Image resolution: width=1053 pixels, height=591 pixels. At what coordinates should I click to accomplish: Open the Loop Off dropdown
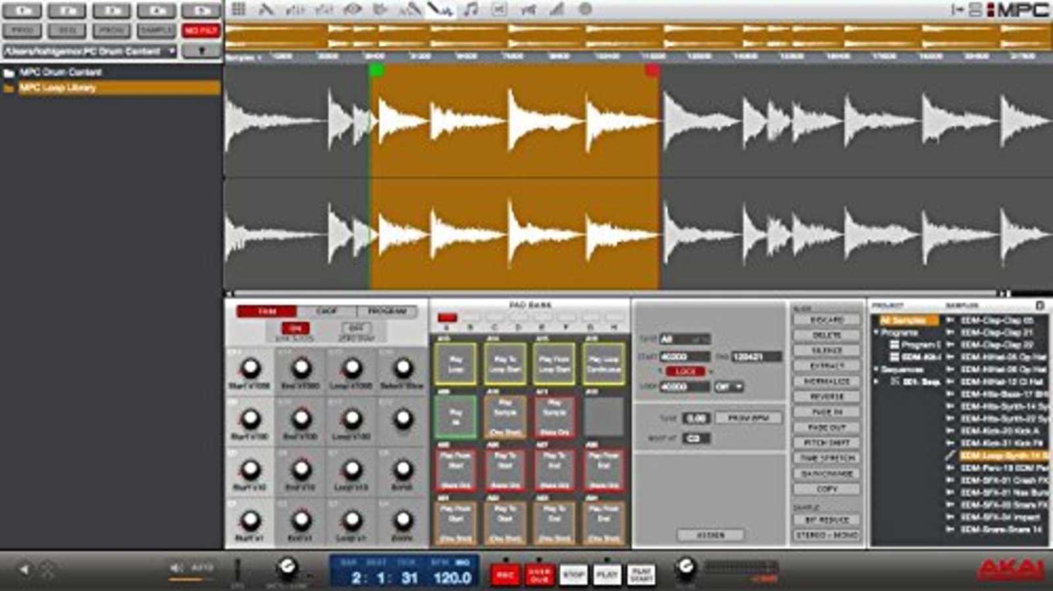[x=729, y=387]
